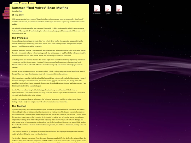Open the Playlists file icon
This screenshot has height=143, width=191.
click(119, 8)
